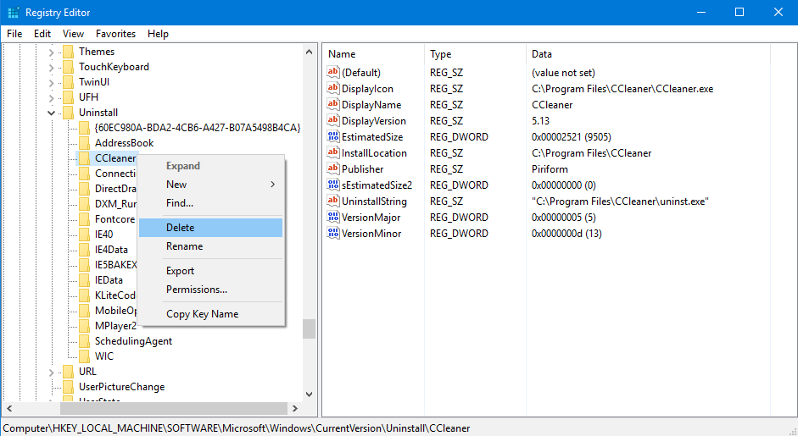Click the Registry Editor app icon in title bar
This screenshot has height=436, width=798.
[x=14, y=12]
